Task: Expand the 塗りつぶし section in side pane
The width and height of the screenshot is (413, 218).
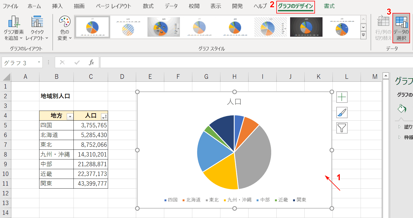Action: (x=399, y=127)
